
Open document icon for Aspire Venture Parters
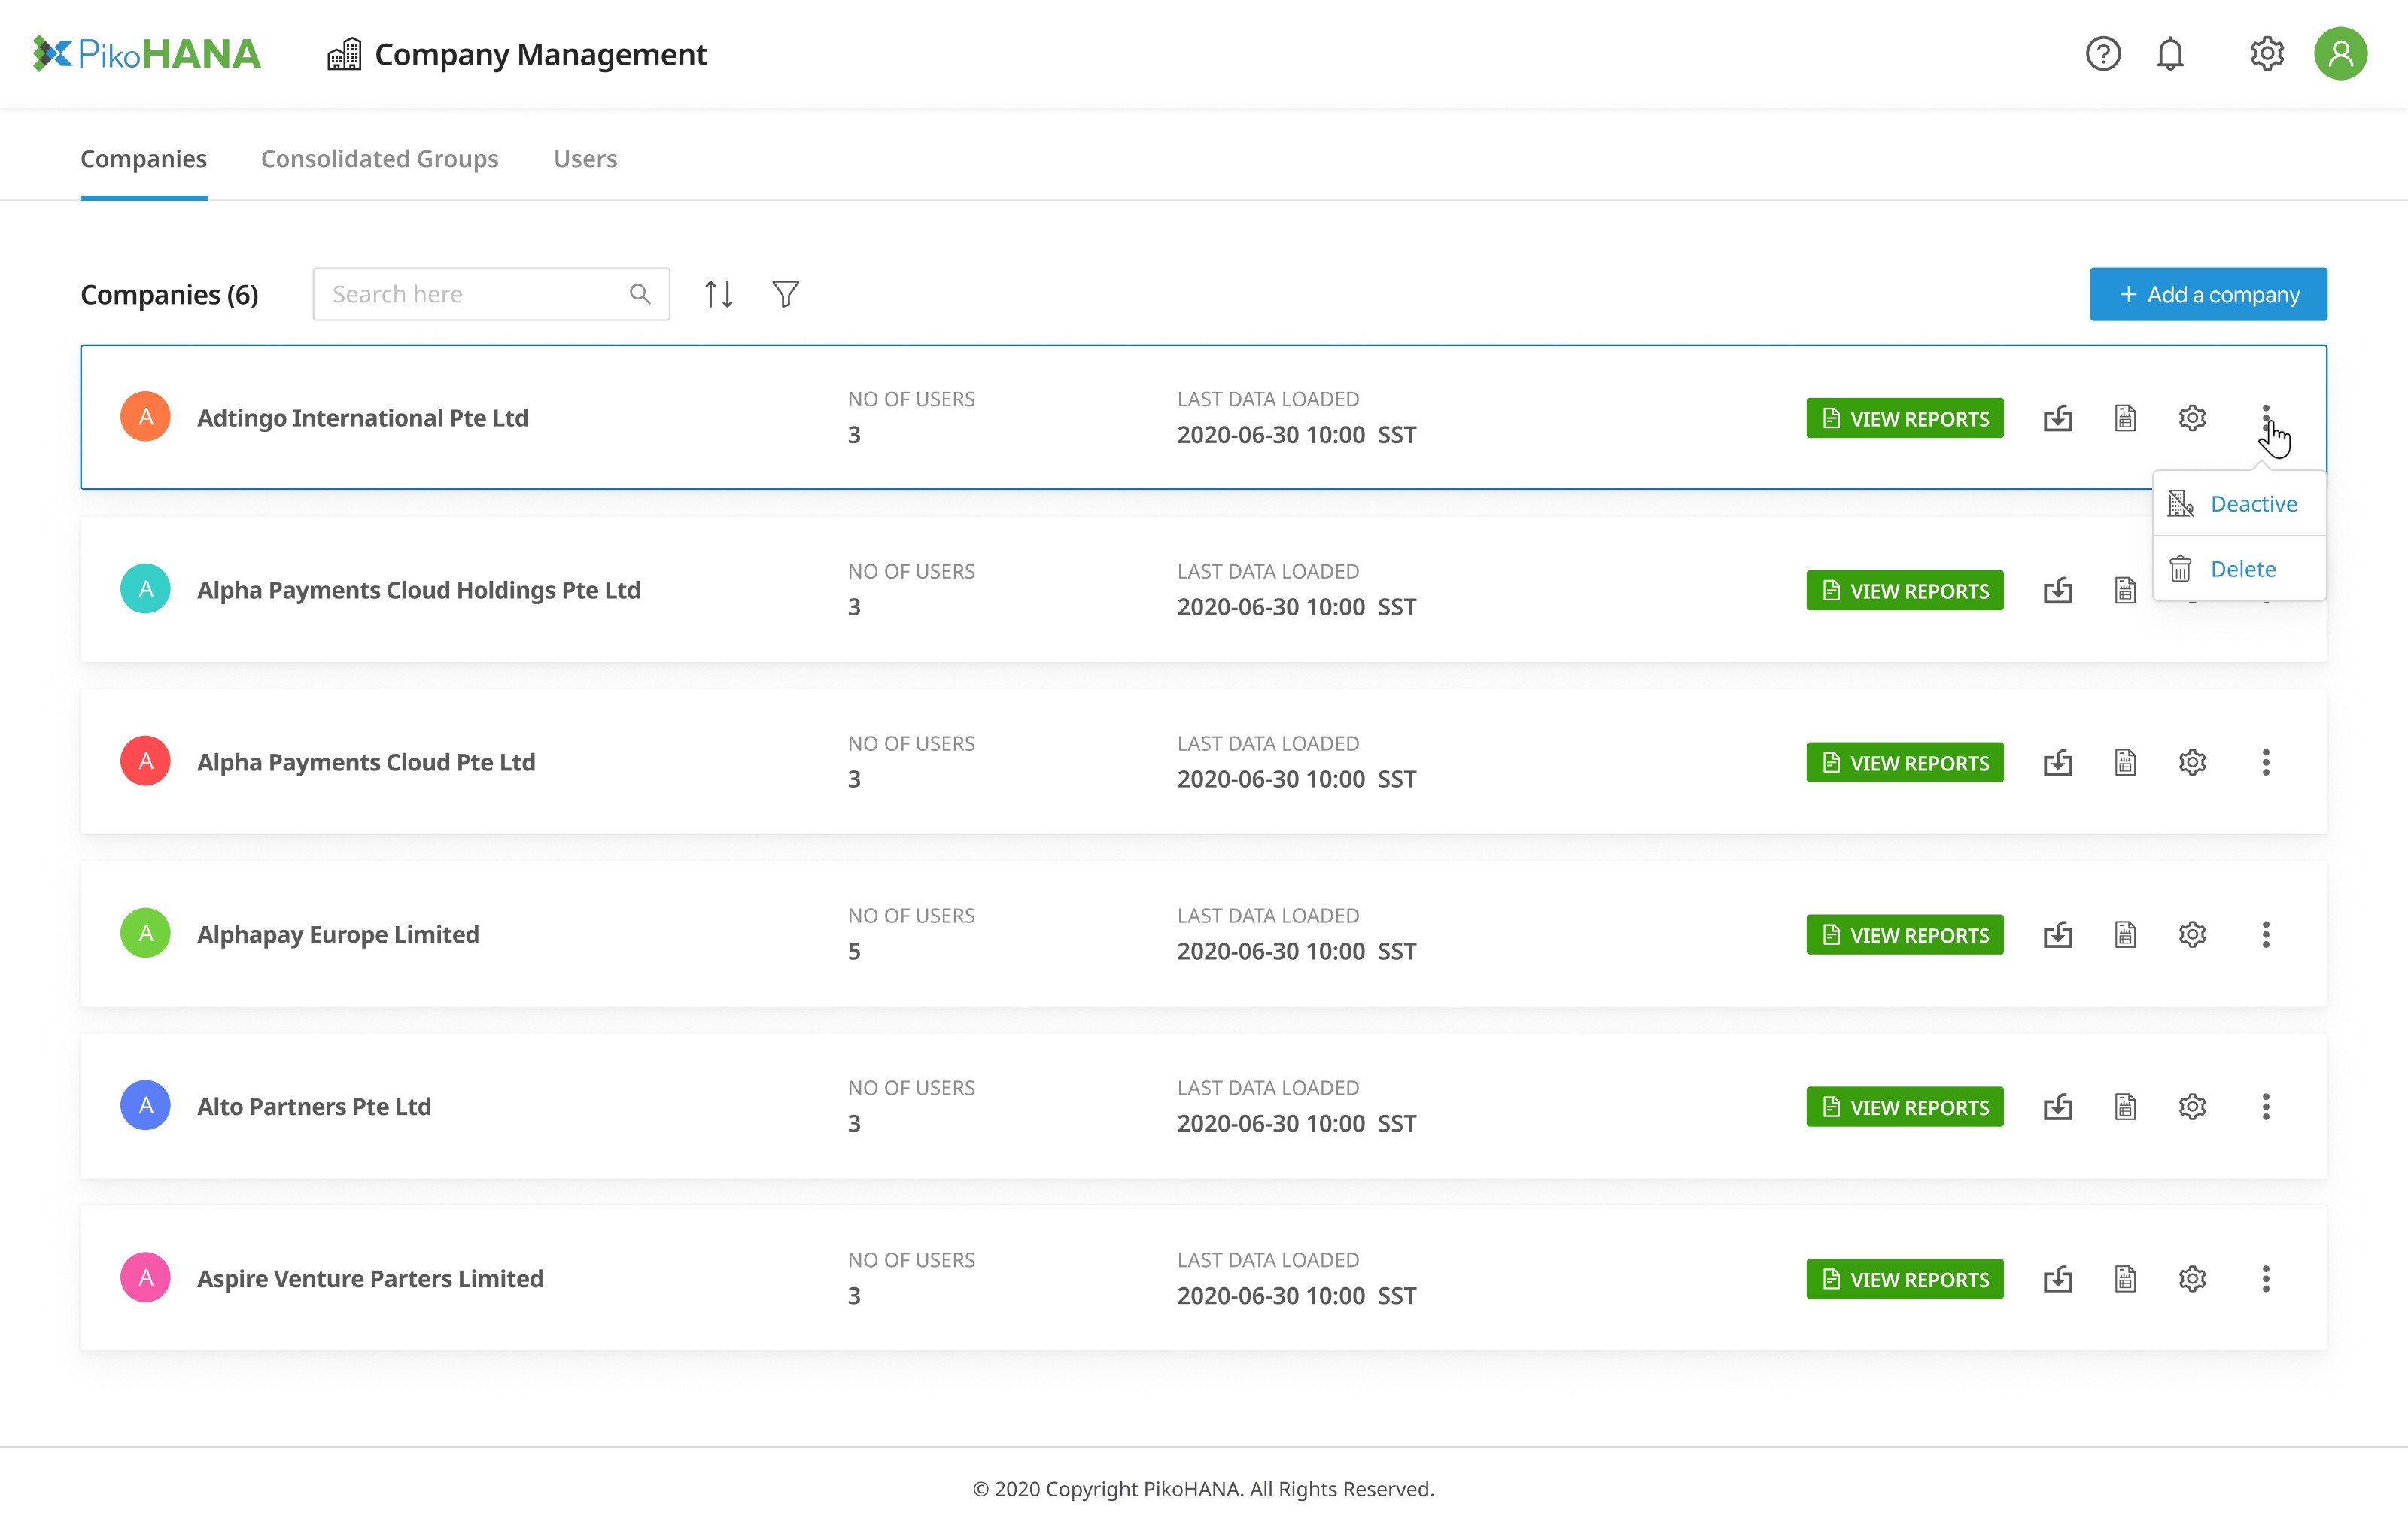2125,1278
